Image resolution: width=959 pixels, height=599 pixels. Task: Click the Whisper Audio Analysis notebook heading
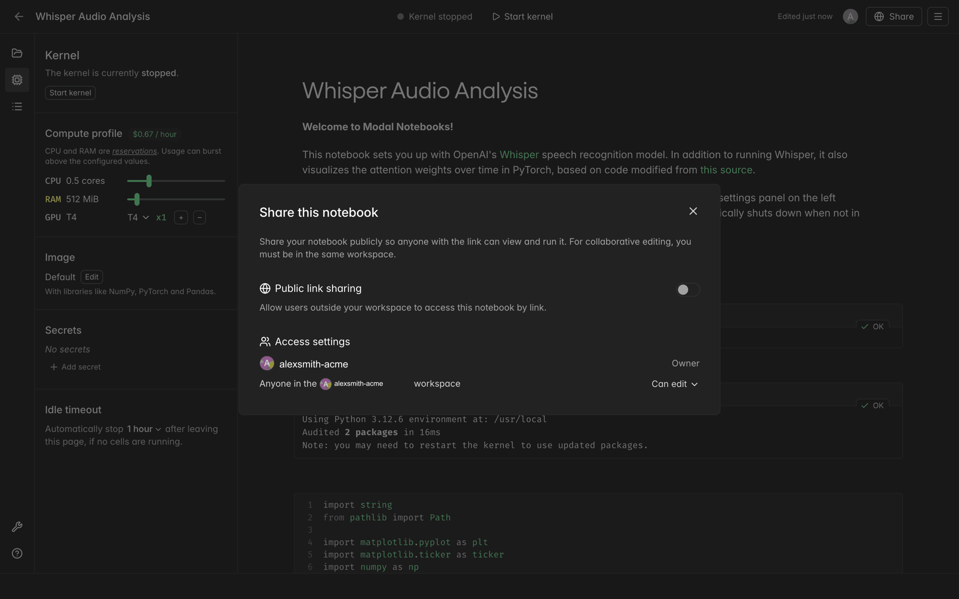[420, 91]
